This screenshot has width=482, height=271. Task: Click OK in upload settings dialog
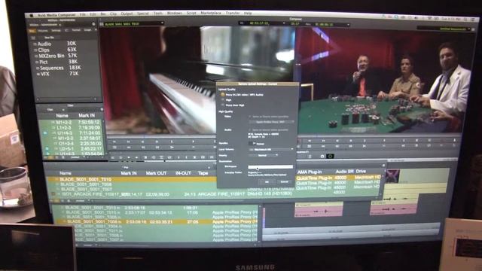click(x=267, y=182)
